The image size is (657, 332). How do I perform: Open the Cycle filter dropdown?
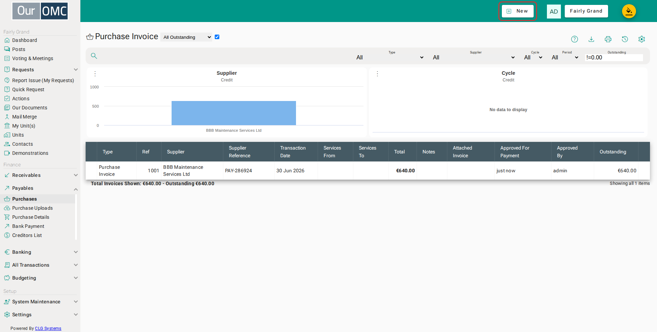[x=533, y=57]
